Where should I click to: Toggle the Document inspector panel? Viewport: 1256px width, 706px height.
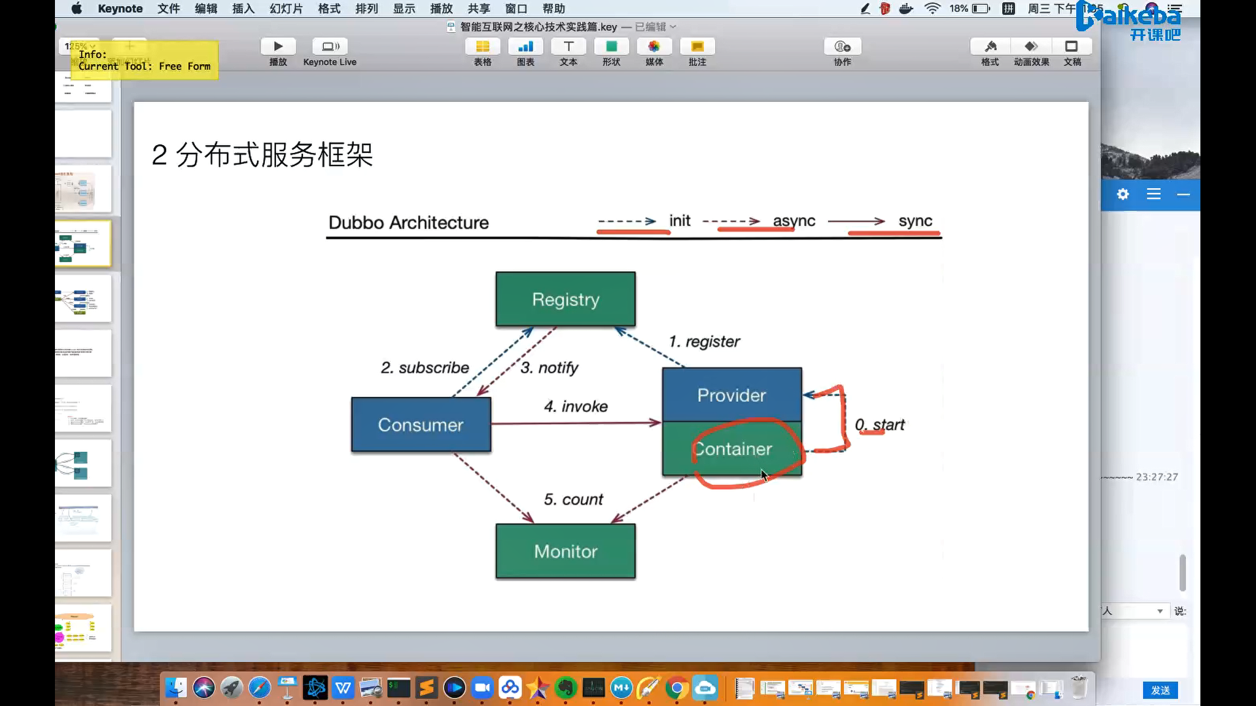pyautogui.click(x=1072, y=46)
